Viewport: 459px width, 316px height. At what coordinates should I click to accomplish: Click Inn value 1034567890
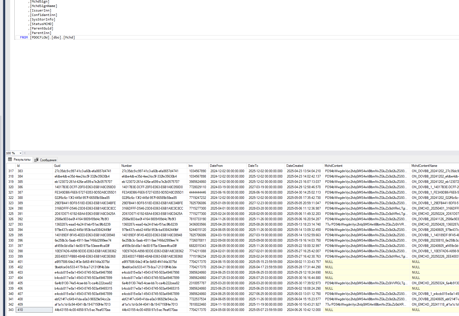pyautogui.click(x=198, y=171)
